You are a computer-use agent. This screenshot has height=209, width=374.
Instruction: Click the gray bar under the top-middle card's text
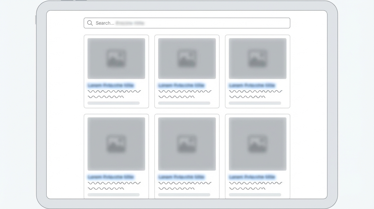[184, 103]
